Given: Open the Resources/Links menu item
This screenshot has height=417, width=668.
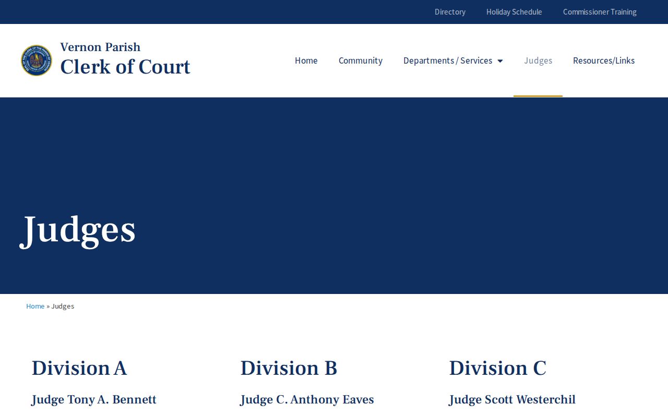Looking at the screenshot, I should [604, 60].
